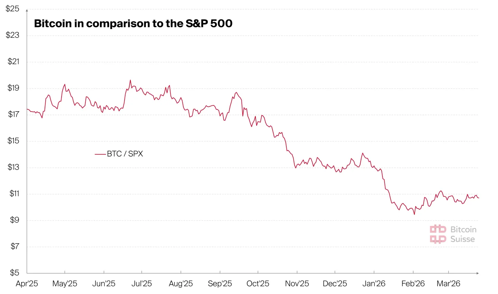This screenshot has width=498, height=294.
Task: Click the x-axis arrowhead at right end
Action: 477,273
